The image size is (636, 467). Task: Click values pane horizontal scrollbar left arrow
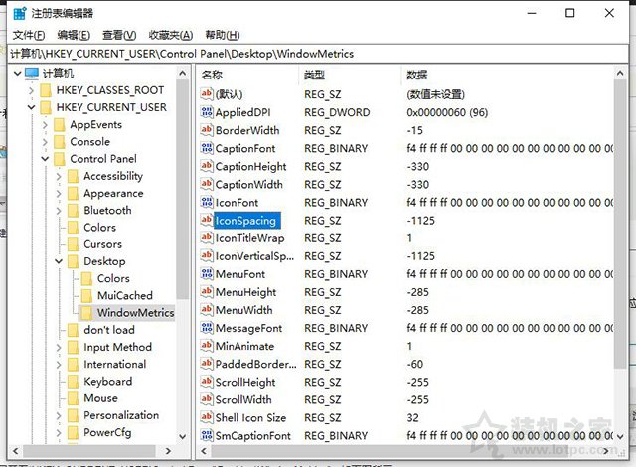[x=204, y=451]
